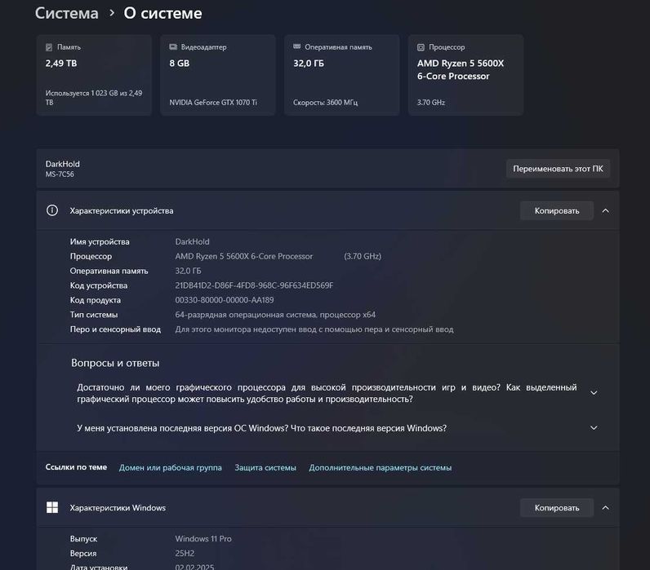Click the Вопросы и ответы heading
The width and height of the screenshot is (650, 570).
click(115, 363)
